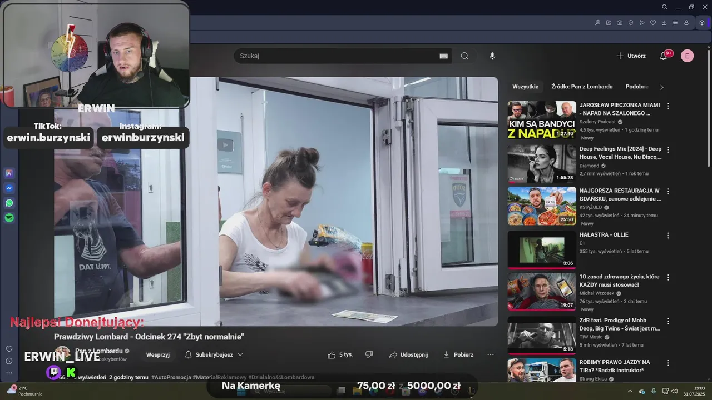712x400 pixels.
Task: Click the edit pencil icon in address bar
Action: click(609, 23)
